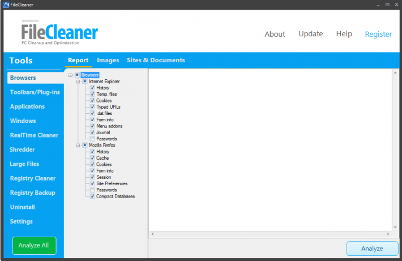Switch to the Report tab
The width and height of the screenshot is (402, 261).
(78, 60)
